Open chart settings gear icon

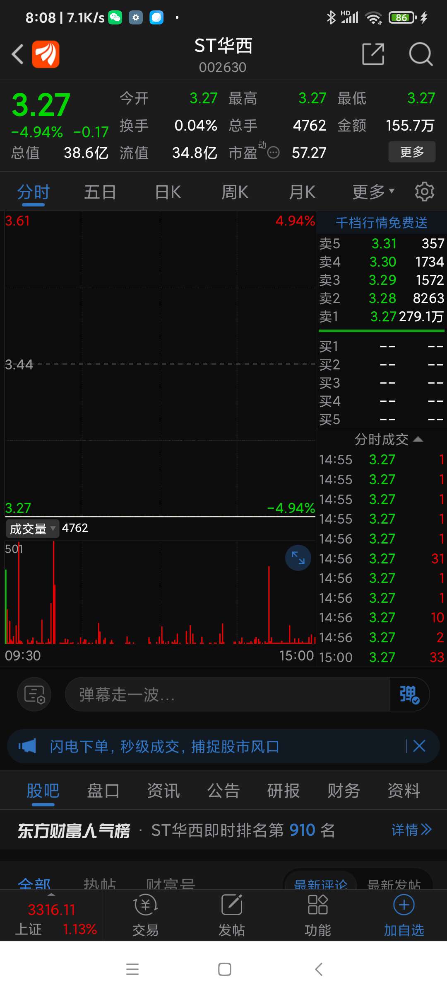(x=425, y=192)
